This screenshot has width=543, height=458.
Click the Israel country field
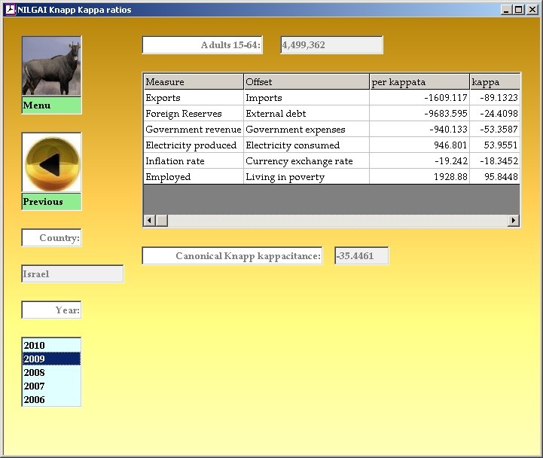(x=72, y=274)
